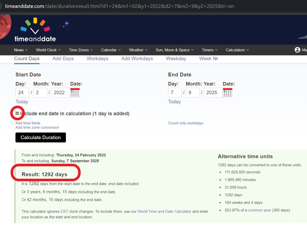Click the 184 weeks and 4 days value

pyautogui.click(x=244, y=203)
